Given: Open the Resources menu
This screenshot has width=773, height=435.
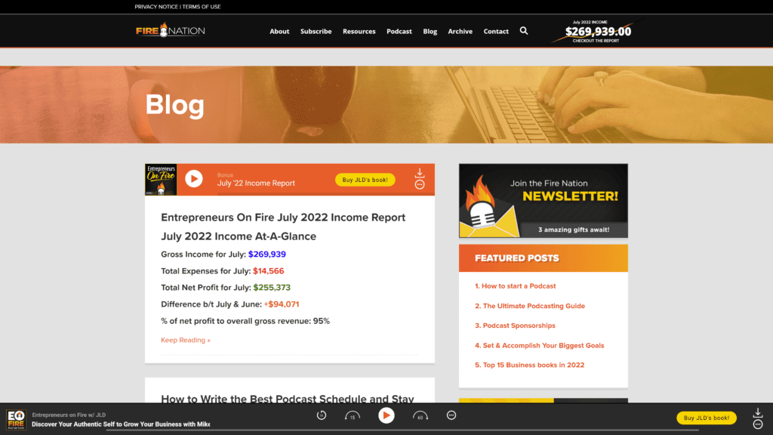Looking at the screenshot, I should click(359, 31).
